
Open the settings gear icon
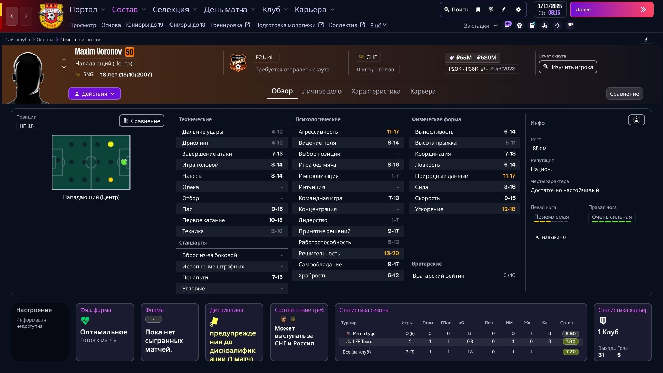click(x=518, y=10)
